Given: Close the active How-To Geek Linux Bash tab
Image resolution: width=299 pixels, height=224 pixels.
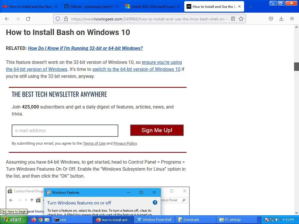Looking at the screenshot, I should pyautogui.click(x=239, y=6).
